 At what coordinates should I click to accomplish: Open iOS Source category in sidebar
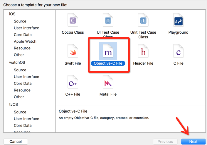[20, 21]
